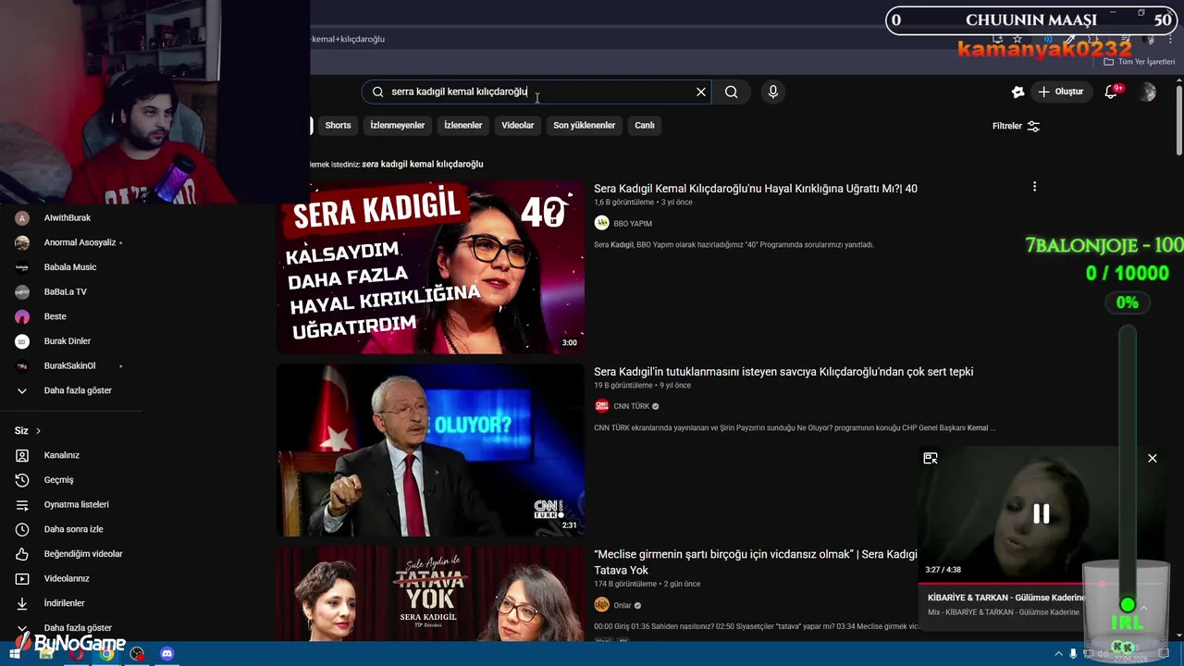Open the notifications bell
This screenshot has height=666, width=1184.
click(x=1112, y=92)
